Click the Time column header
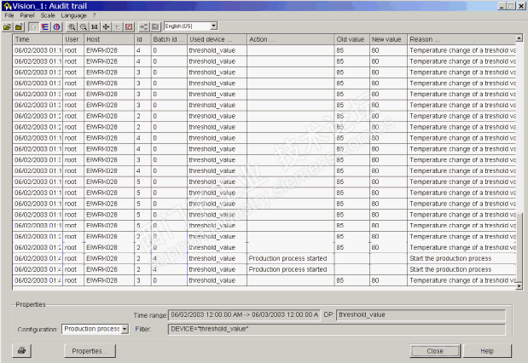The image size is (528, 363). pos(38,39)
